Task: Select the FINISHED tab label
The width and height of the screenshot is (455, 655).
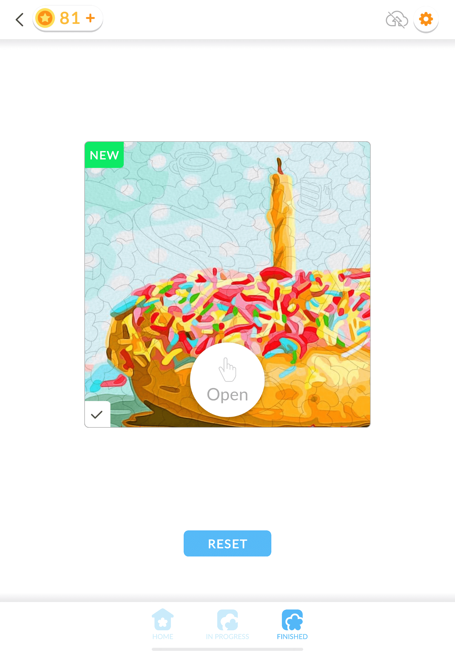Action: pyautogui.click(x=292, y=636)
